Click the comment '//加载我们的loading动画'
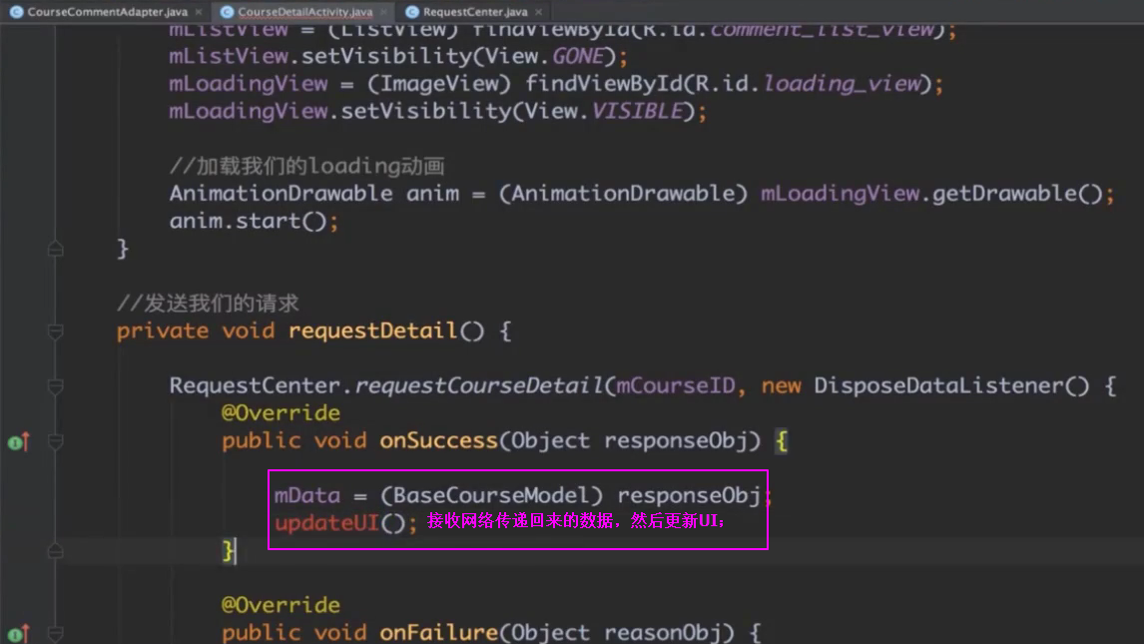The height and width of the screenshot is (644, 1144). click(307, 167)
